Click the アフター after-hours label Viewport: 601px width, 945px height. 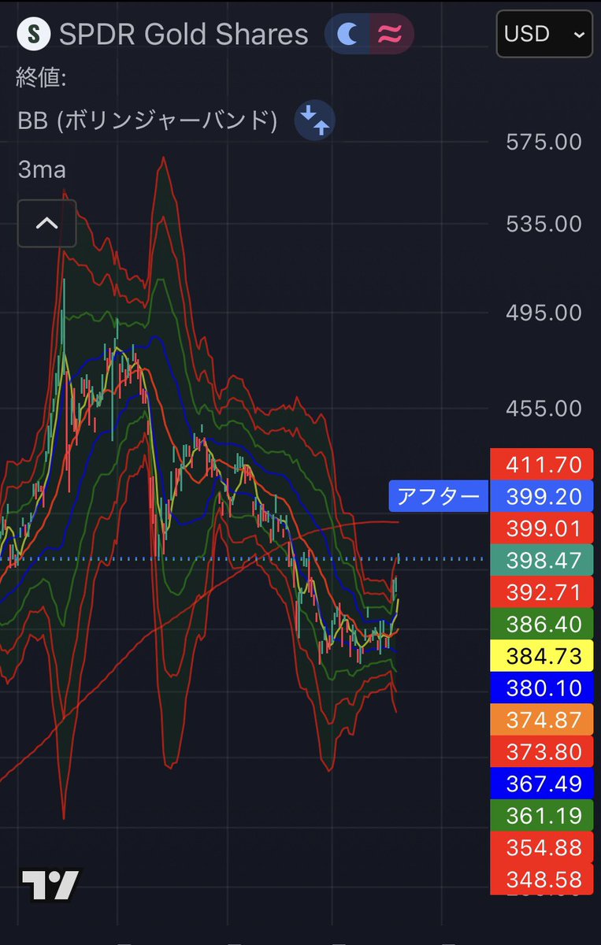(439, 496)
